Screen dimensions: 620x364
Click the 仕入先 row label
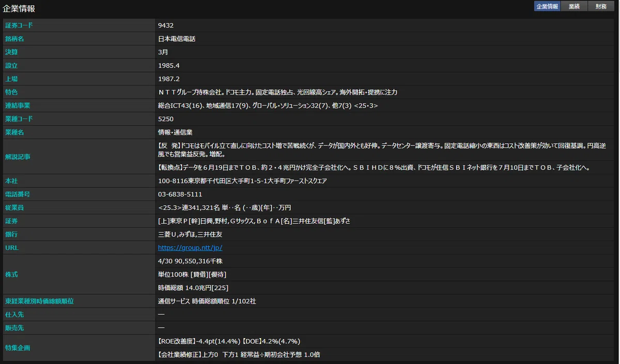[x=15, y=314]
